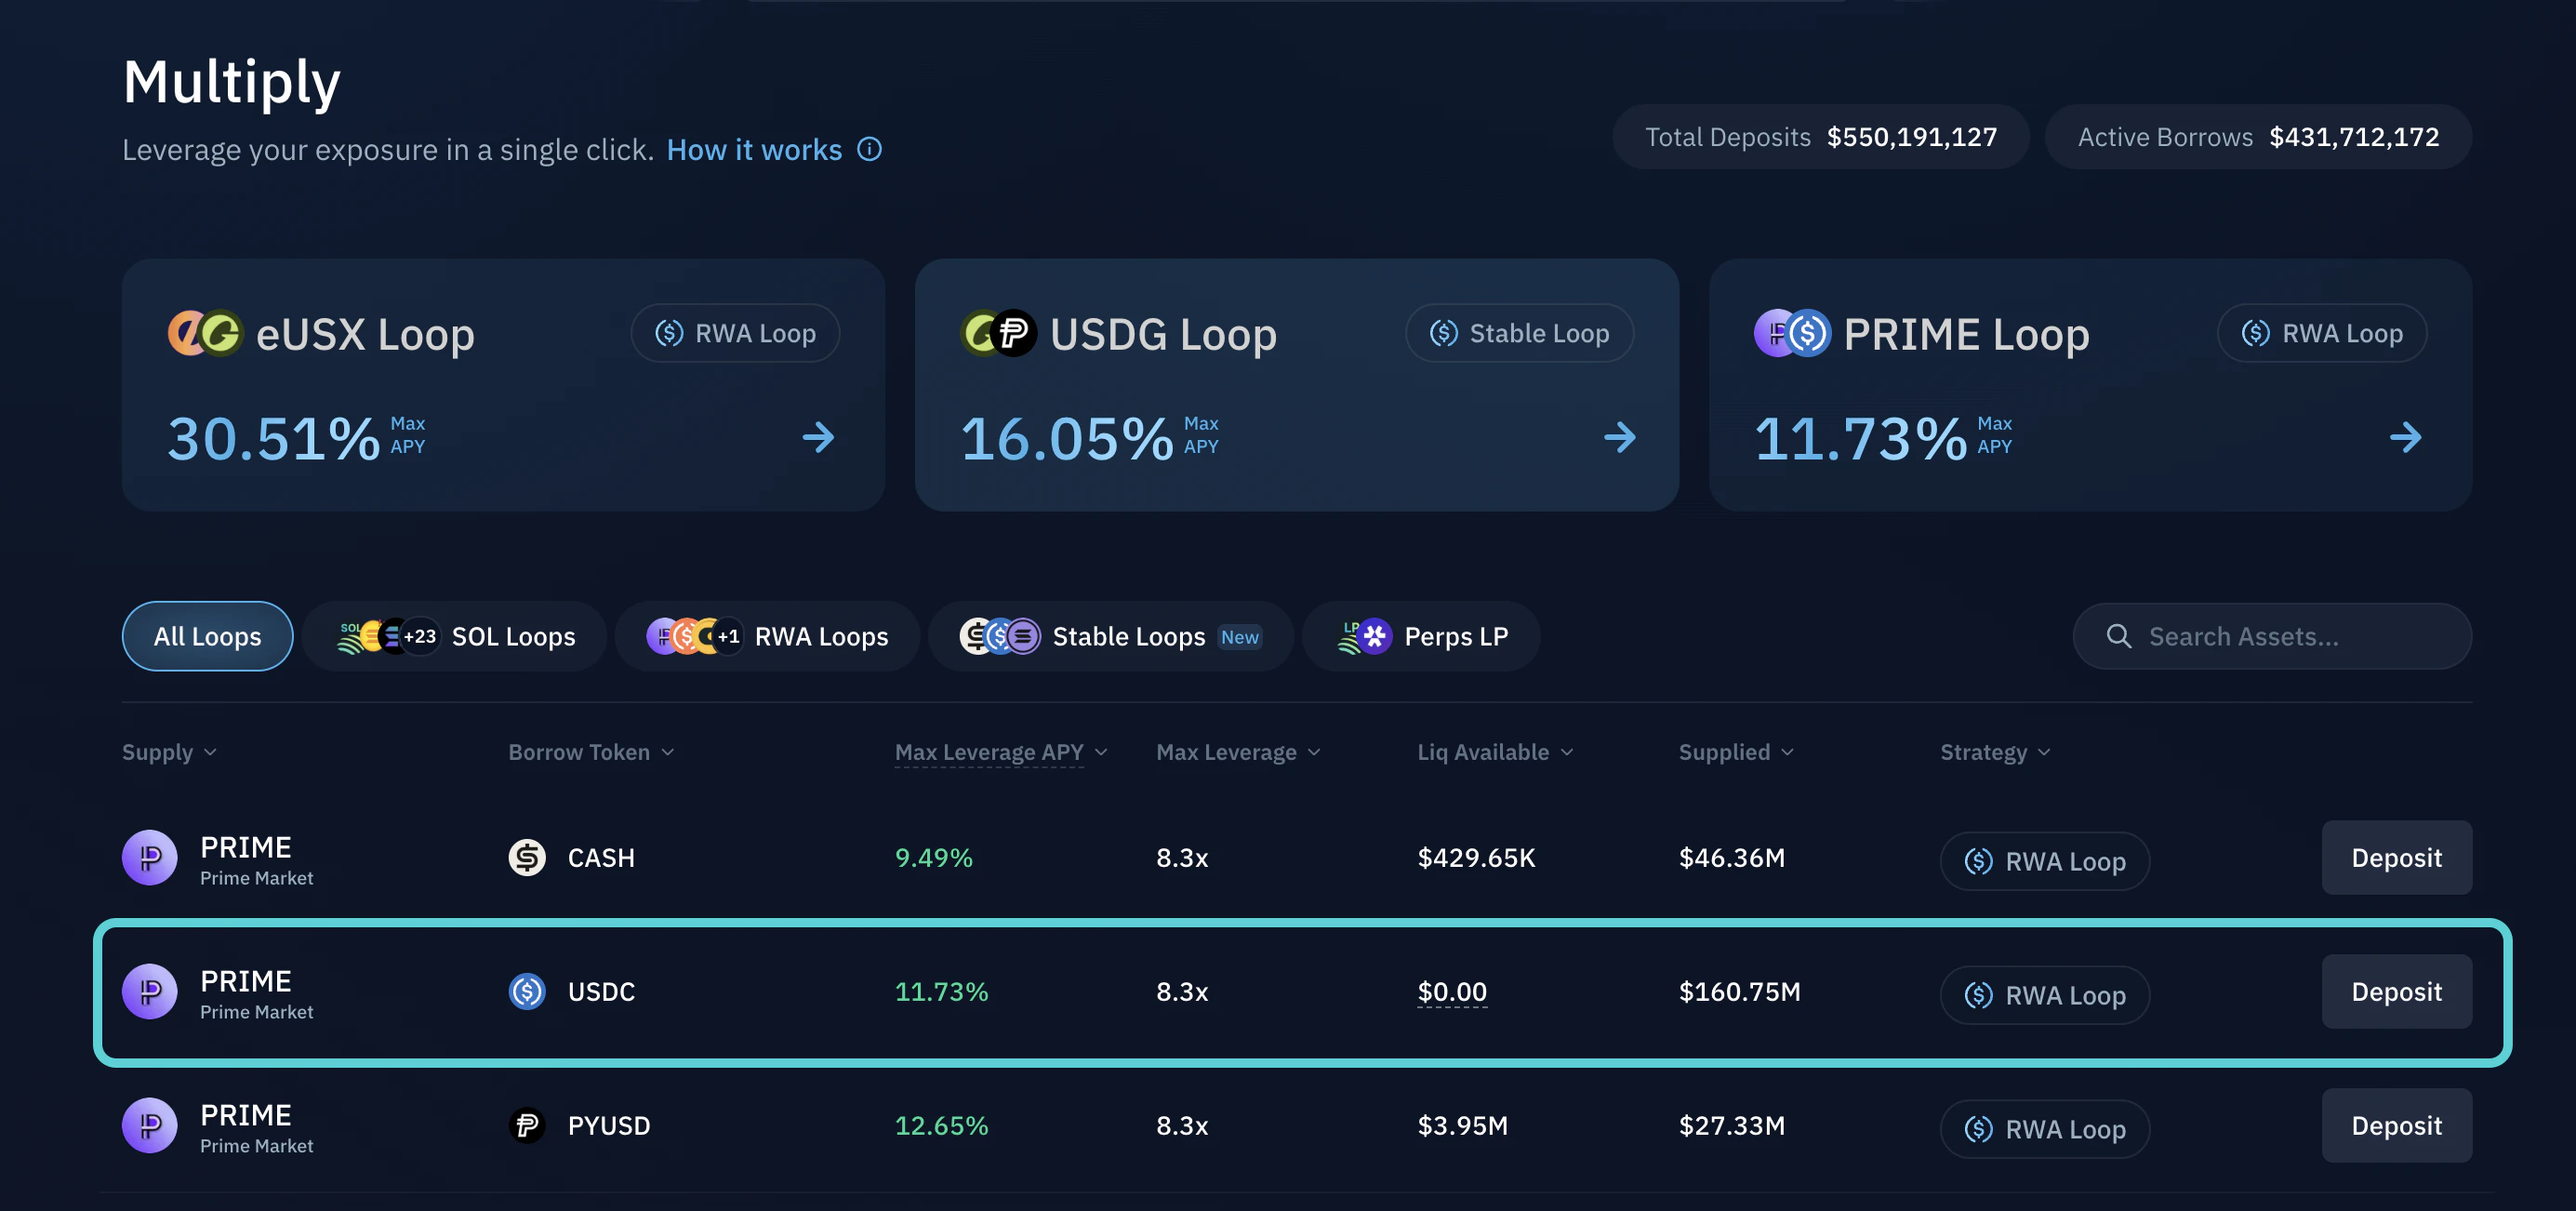Screen dimensions: 2576x1211
Task: Open eUSX Loop via its arrow icon
Action: pos(818,437)
